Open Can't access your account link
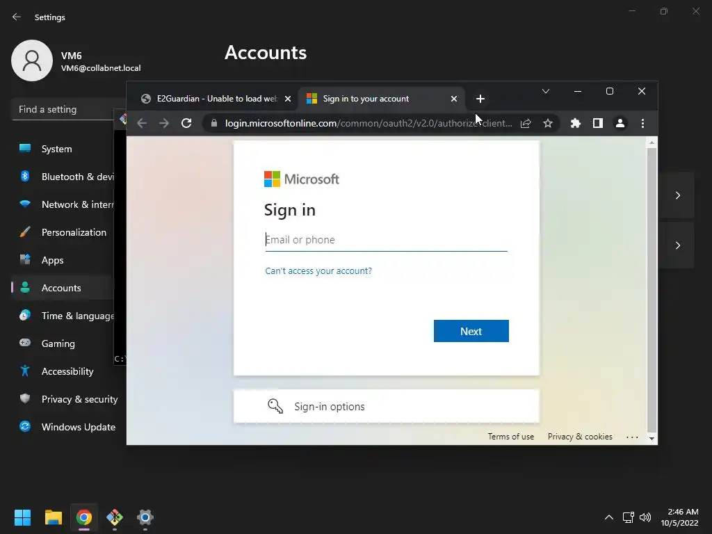The height and width of the screenshot is (534, 712). (x=318, y=270)
